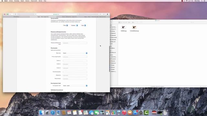The image size is (207, 116).
Task: Switch Finder window to icon view
Action: [x=119, y=22]
